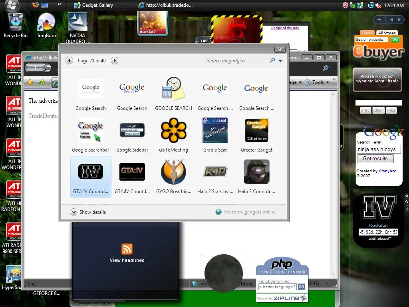Click the Get results button
The image size is (409, 307).
point(375,158)
